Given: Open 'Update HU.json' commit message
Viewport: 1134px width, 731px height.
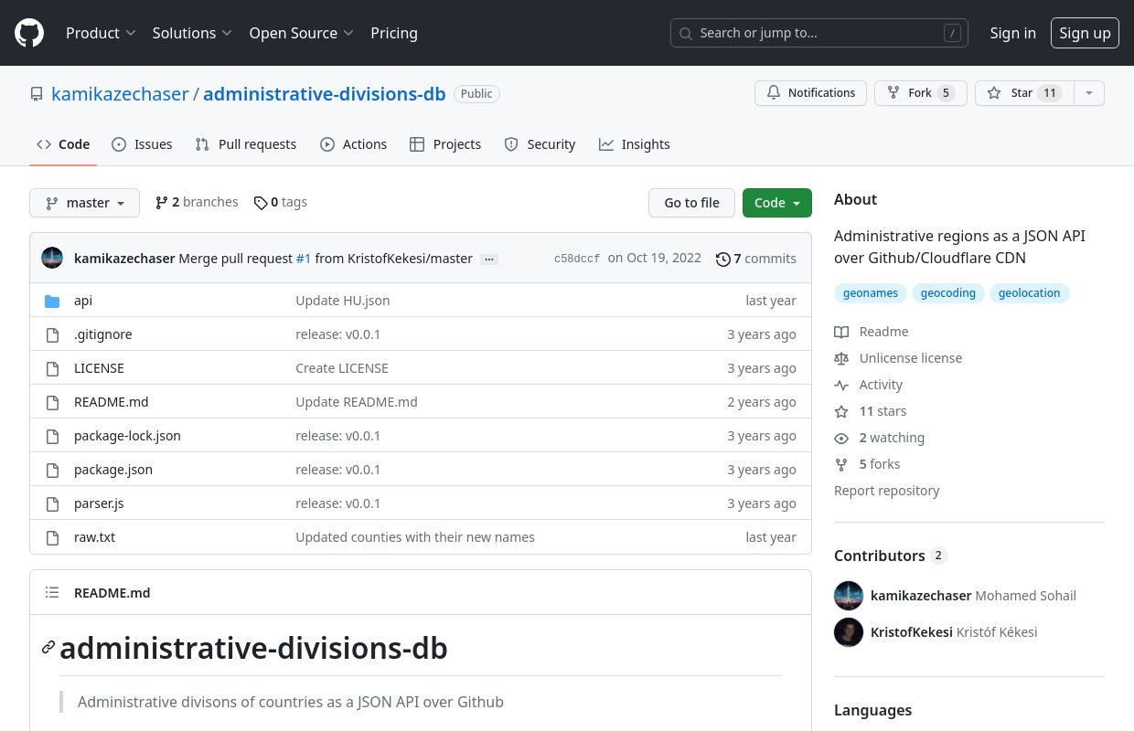Looking at the screenshot, I should click(343, 301).
